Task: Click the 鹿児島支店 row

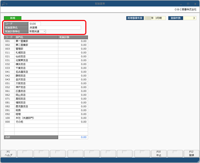Action: pyautogui.click(x=46, y=106)
